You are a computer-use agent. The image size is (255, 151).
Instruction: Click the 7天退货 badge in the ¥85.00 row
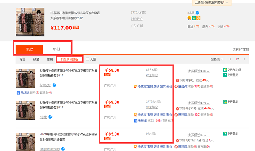225,134
